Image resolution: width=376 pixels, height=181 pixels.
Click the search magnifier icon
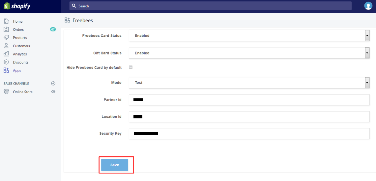tap(74, 6)
